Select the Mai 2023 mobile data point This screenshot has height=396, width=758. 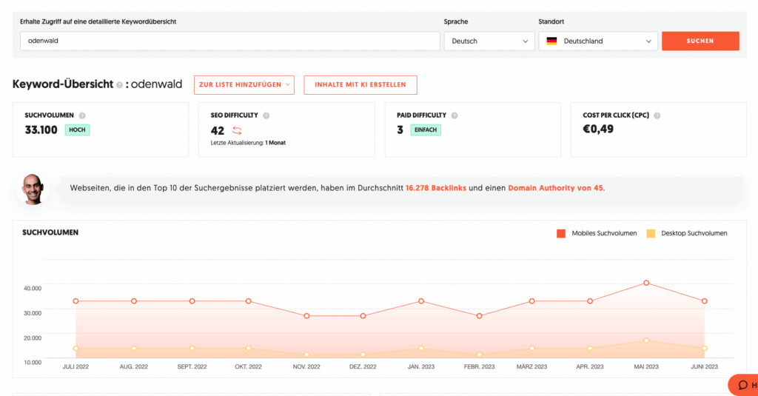click(646, 283)
